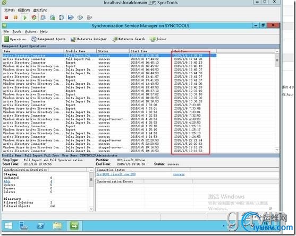Click the success link under Connection Status
The height and width of the screenshot is (236, 296).
click(x=179, y=174)
